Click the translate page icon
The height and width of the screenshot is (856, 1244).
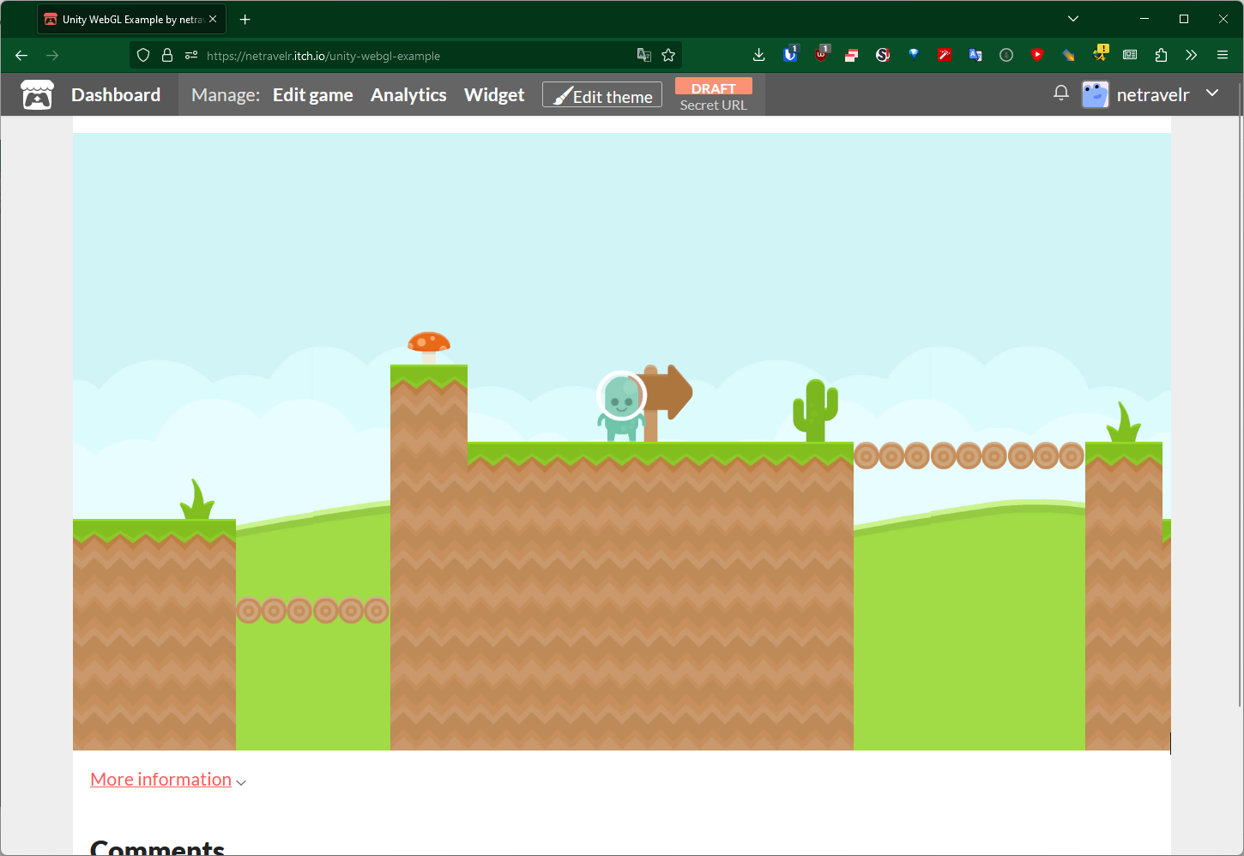click(x=644, y=56)
